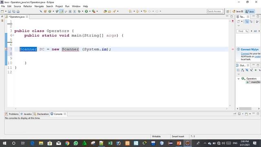Click Hide Static Members icon in Outline
This screenshot has height=147, width=261.
tap(251, 70)
